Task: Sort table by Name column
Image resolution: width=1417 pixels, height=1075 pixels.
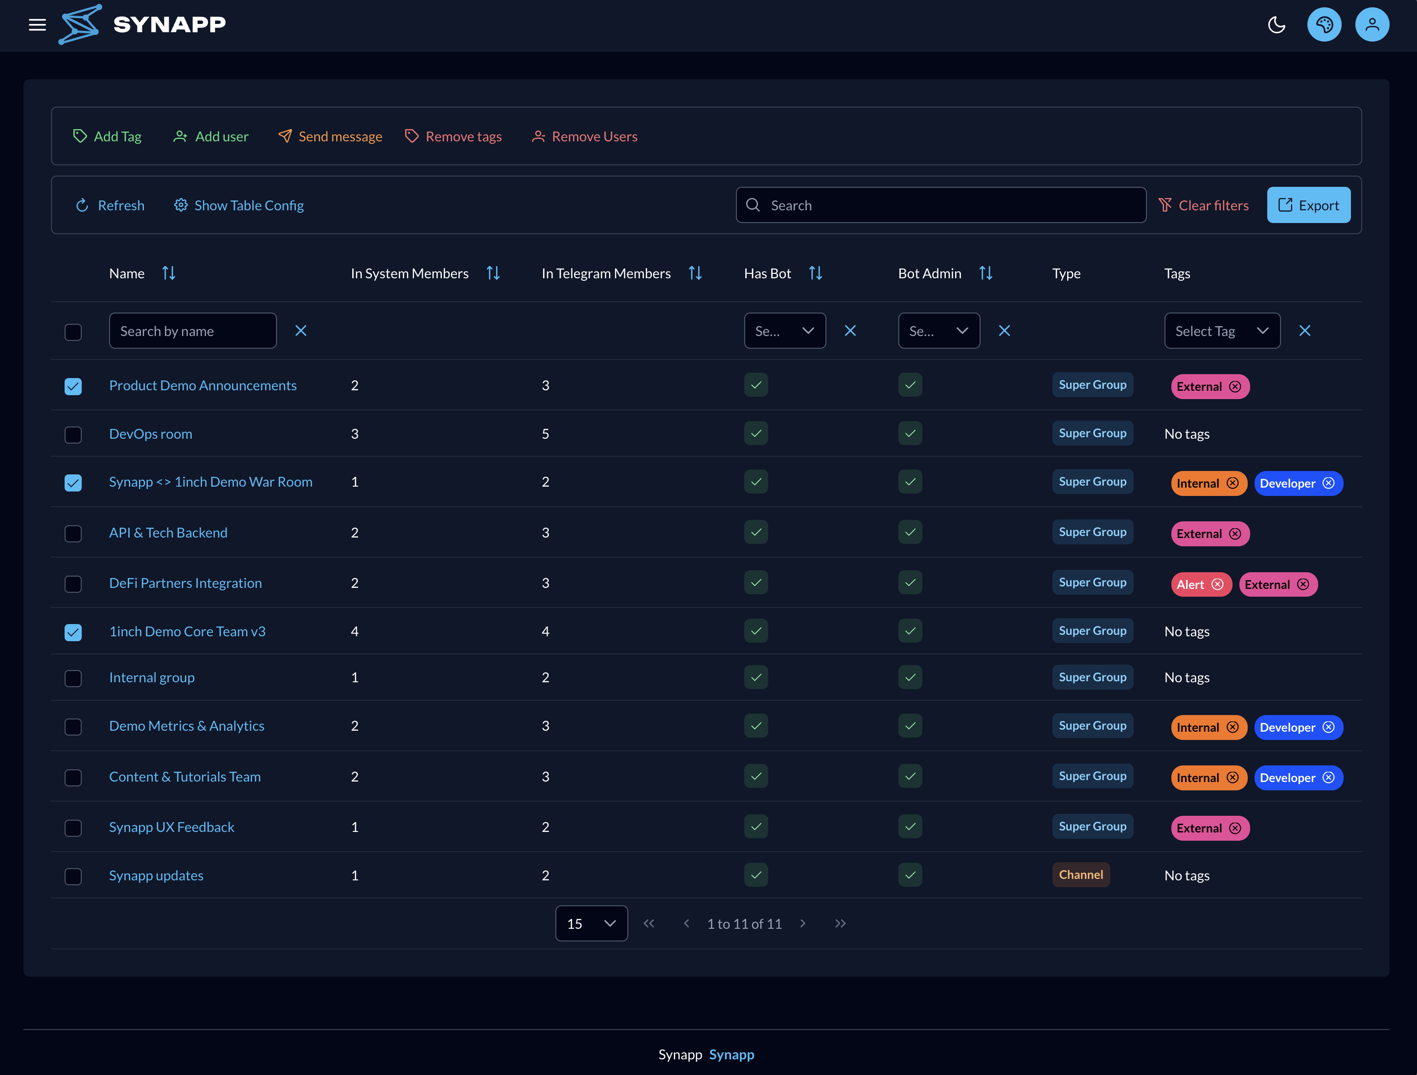Action: 168,273
